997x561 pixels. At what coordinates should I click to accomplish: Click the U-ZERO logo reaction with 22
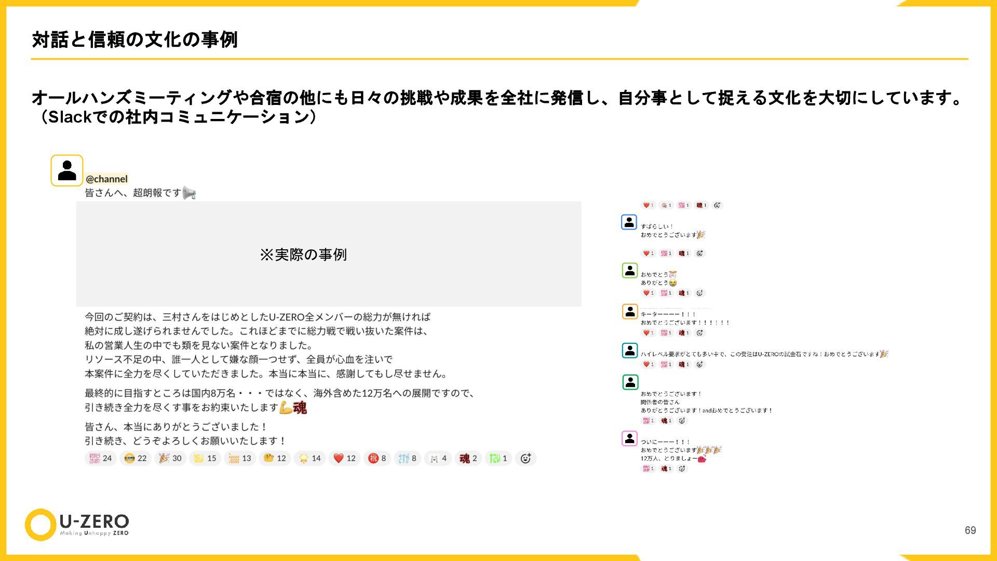click(x=135, y=458)
